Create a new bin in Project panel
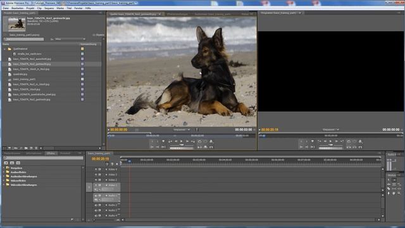This screenshot has width=405, height=228. coord(26,148)
